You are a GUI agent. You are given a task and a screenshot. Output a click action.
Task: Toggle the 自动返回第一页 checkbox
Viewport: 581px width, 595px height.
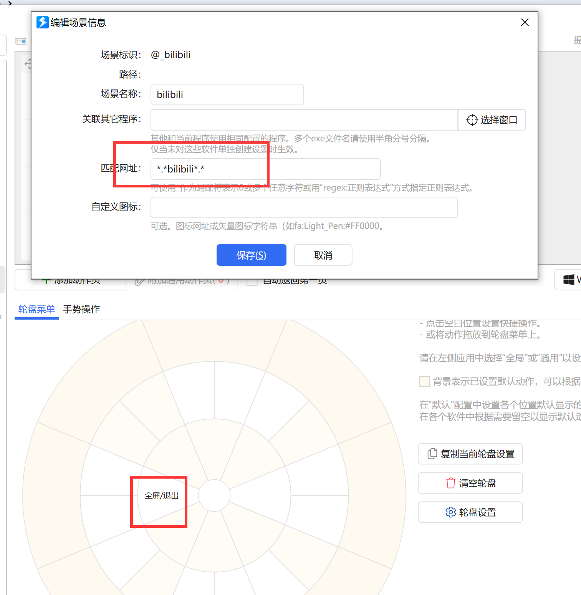pos(252,281)
